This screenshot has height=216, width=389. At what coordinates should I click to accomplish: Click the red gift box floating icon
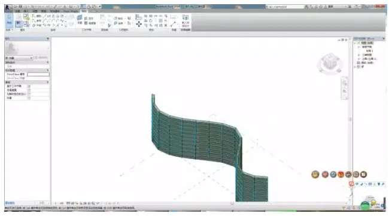coord(341,175)
